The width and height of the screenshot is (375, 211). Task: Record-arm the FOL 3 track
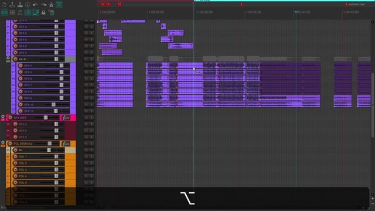(x=15, y=169)
